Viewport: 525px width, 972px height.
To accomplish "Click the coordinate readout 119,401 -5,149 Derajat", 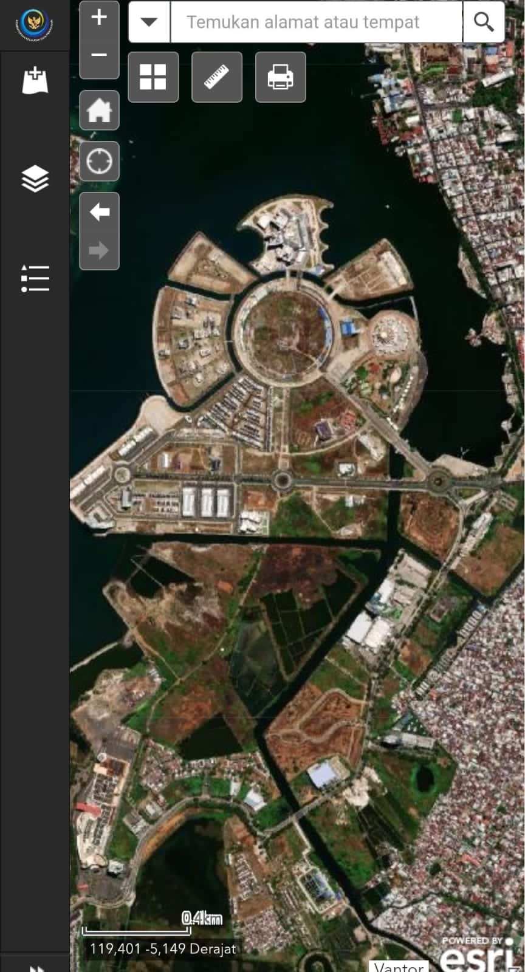I will tap(163, 949).
